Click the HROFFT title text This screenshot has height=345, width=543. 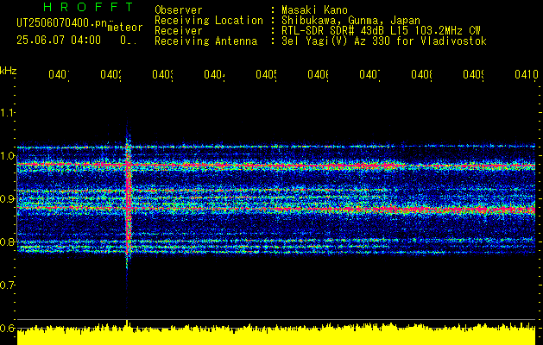tap(89, 7)
